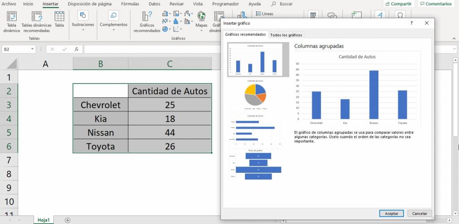Click Gráficos recomendados in the ribbon
The width and height of the screenshot is (459, 224).
click(x=147, y=22)
